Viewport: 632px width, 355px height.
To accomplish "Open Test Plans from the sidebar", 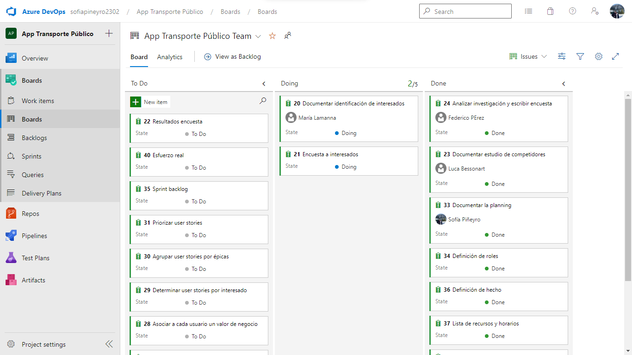I will [37, 257].
